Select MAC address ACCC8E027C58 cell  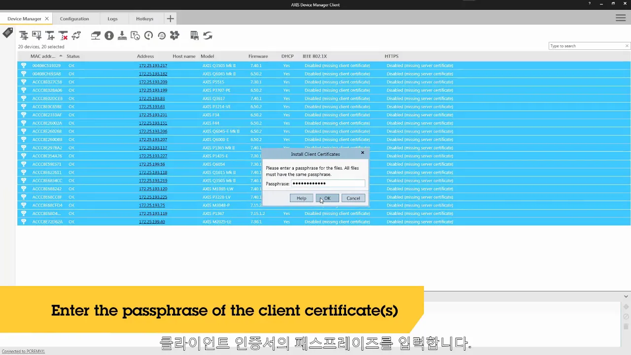click(x=47, y=82)
